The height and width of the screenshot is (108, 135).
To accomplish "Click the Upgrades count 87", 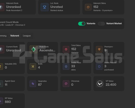I will pos(40,85).
